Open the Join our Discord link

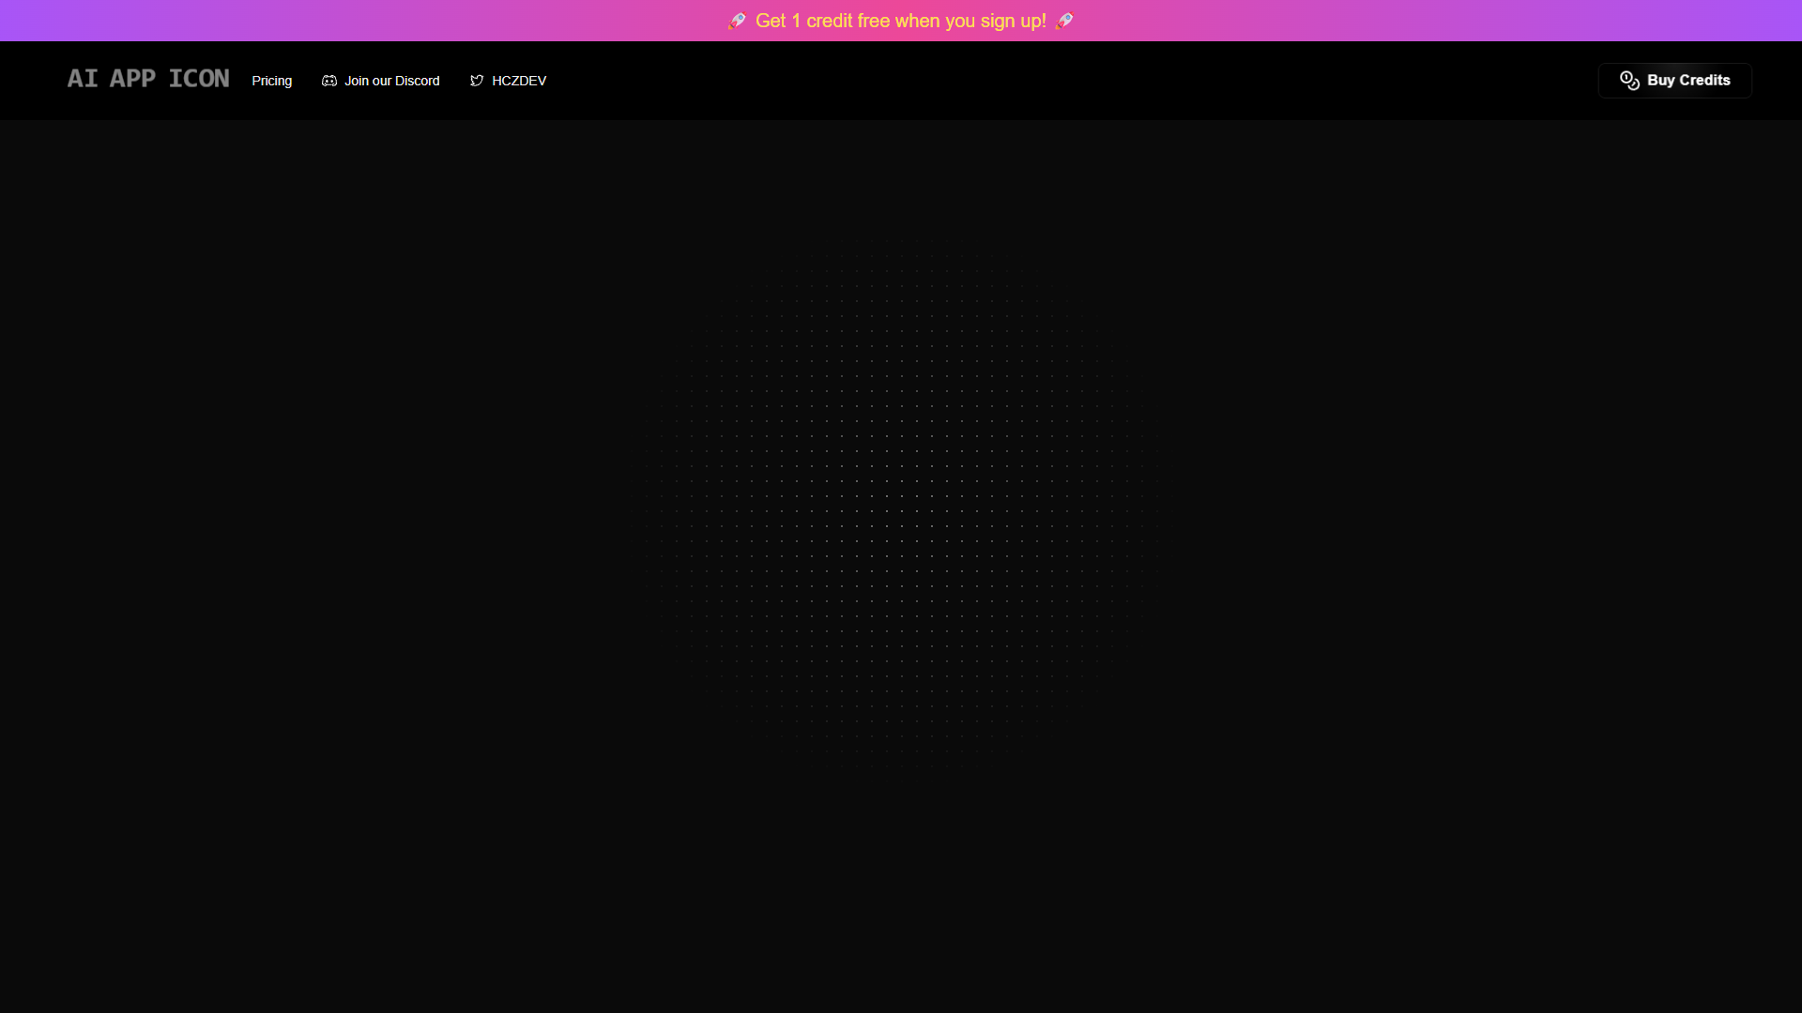pos(381,81)
